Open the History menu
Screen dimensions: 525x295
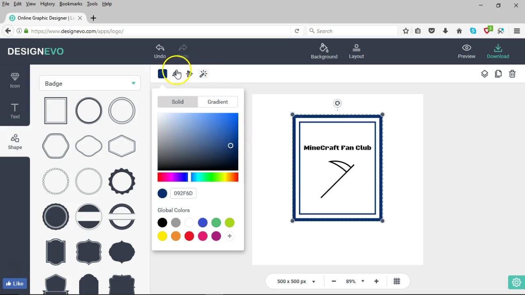point(48,4)
